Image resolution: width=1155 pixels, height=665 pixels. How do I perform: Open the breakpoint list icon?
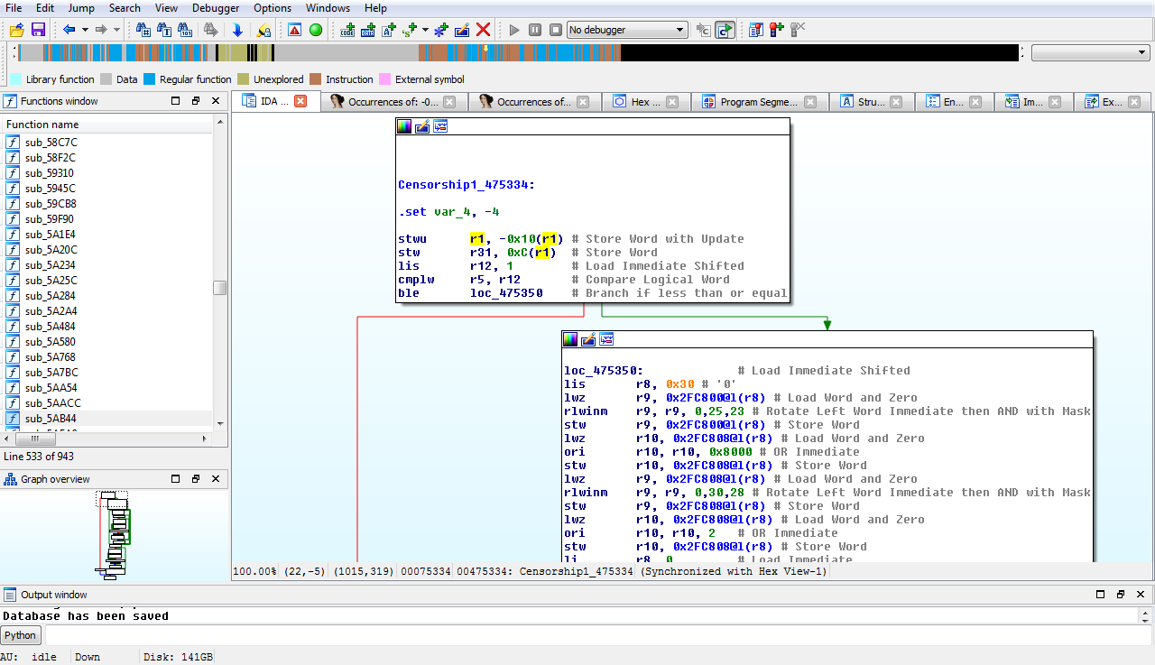(756, 30)
